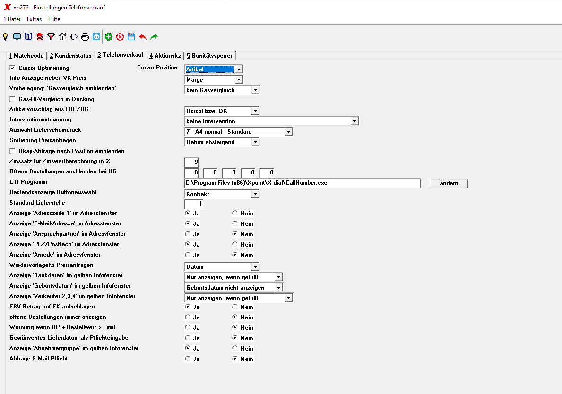The image size is (562, 394).
Task: Select Nein for Anzeige 'E-Mail-Adresse'
Action: click(235, 223)
